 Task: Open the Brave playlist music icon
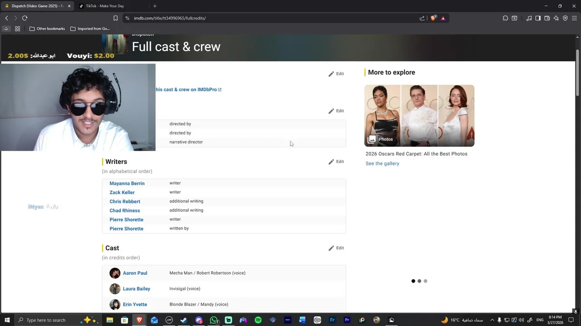(x=529, y=18)
